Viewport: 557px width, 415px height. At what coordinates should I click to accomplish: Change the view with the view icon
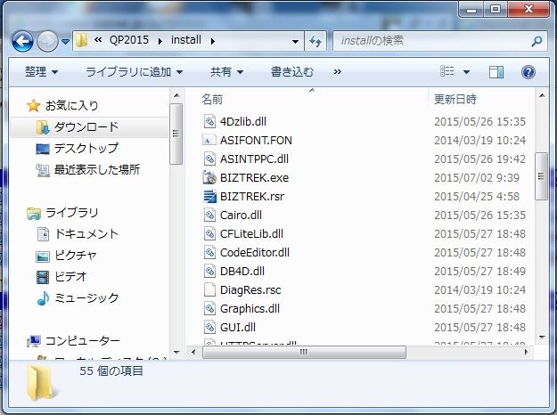[x=447, y=71]
